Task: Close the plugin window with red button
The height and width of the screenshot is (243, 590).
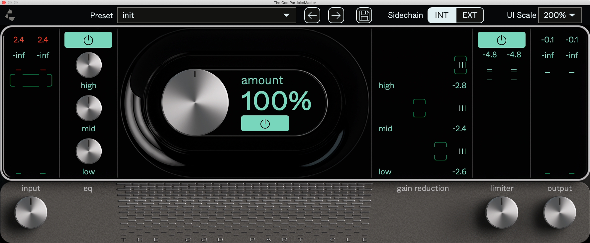Action: pos(4,3)
